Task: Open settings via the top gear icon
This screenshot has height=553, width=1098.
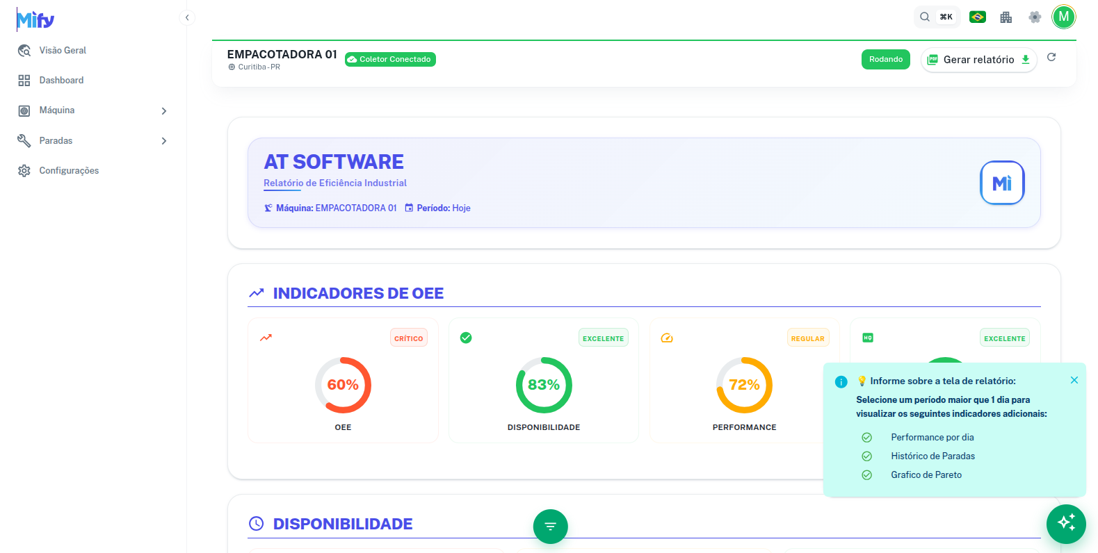Action: click(x=1035, y=17)
